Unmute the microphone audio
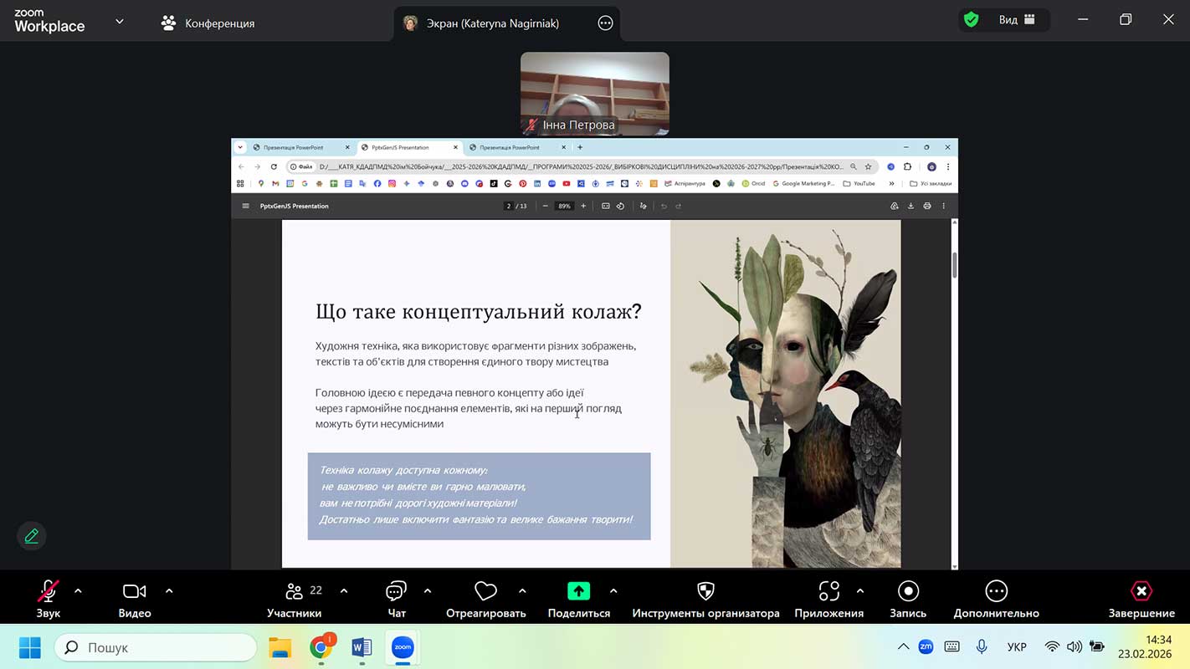The height and width of the screenshot is (669, 1190). 48,591
